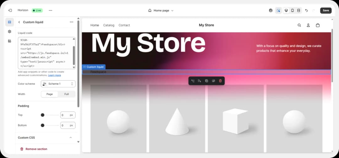Click the Custom liquid section label tag
The width and height of the screenshot is (339, 158).
pyautogui.click(x=94, y=67)
